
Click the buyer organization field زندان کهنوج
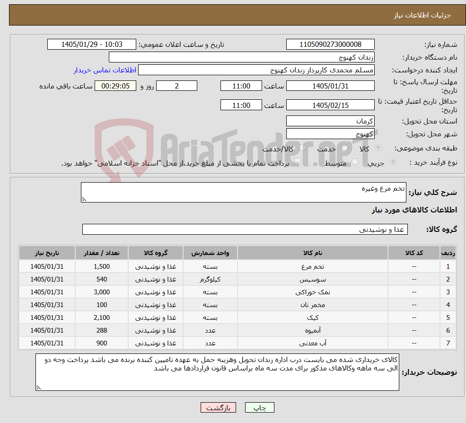tap(242, 57)
